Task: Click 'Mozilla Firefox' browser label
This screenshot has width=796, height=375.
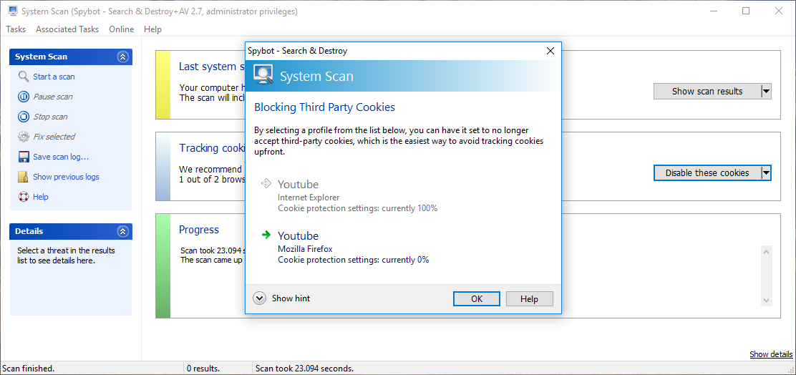Action: (305, 248)
